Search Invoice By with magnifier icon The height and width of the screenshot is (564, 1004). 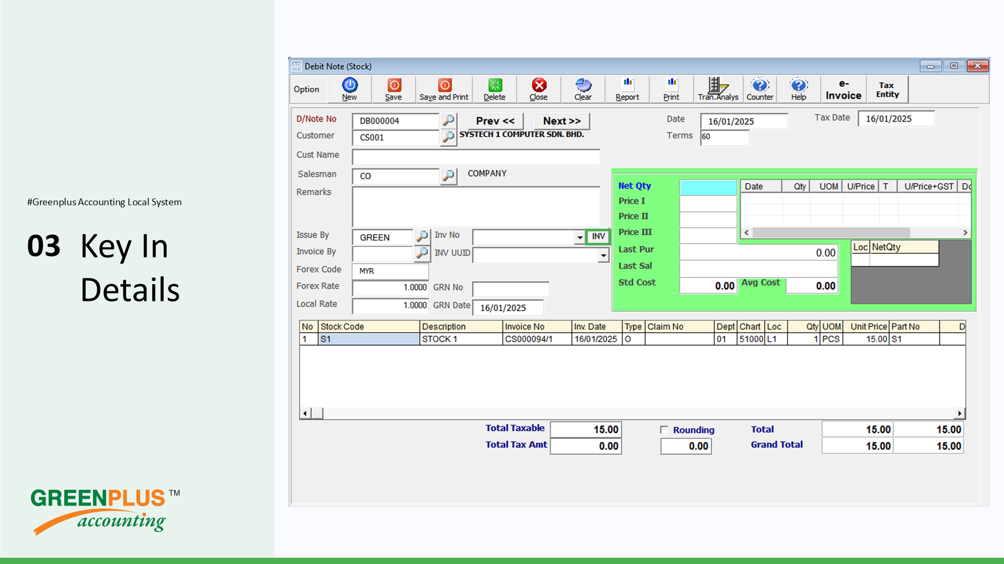pyautogui.click(x=422, y=253)
